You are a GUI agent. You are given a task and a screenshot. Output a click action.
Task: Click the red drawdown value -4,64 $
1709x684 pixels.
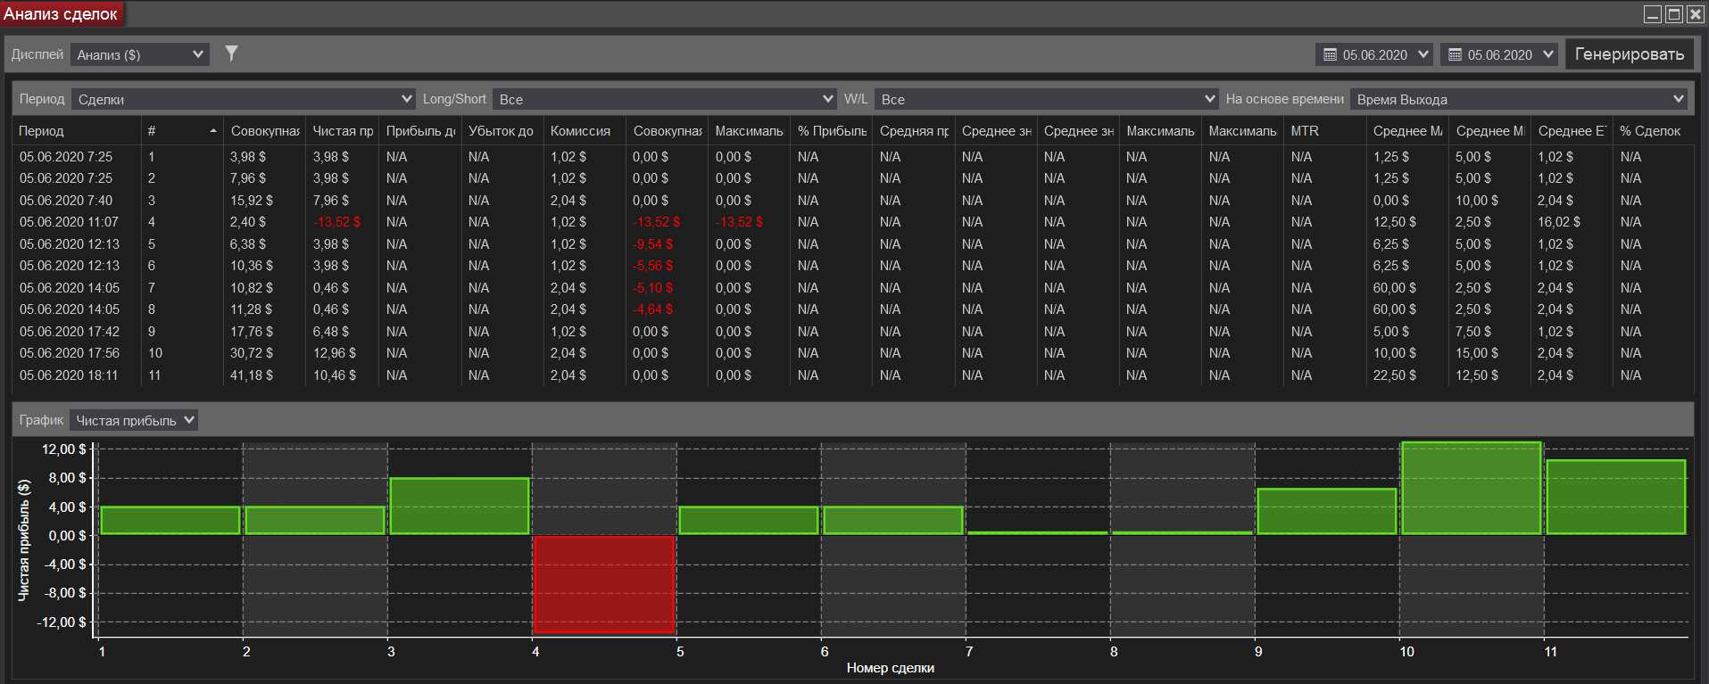coord(653,309)
